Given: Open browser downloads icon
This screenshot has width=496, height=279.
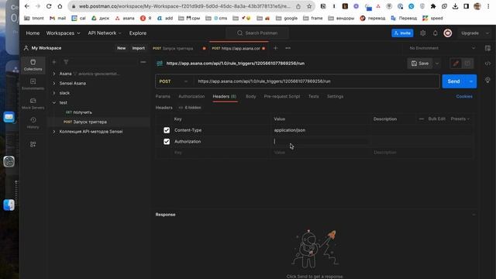Looking at the screenshot, I should pyautogui.click(x=455, y=6).
